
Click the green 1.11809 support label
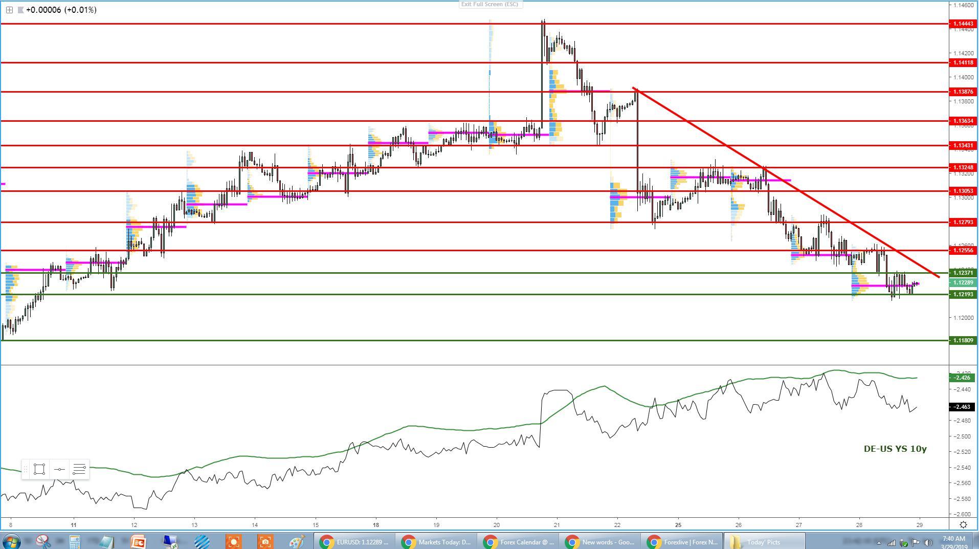963,340
